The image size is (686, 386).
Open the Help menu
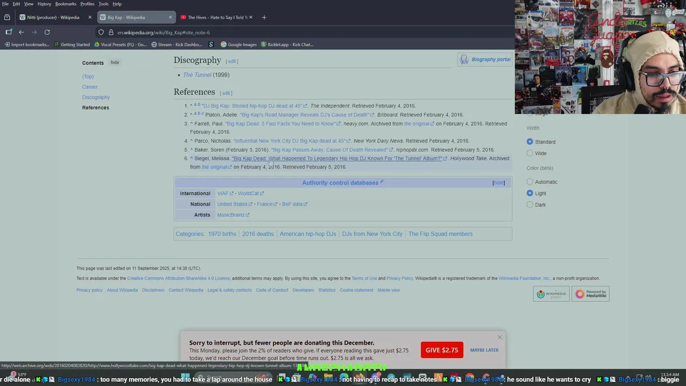point(117,4)
